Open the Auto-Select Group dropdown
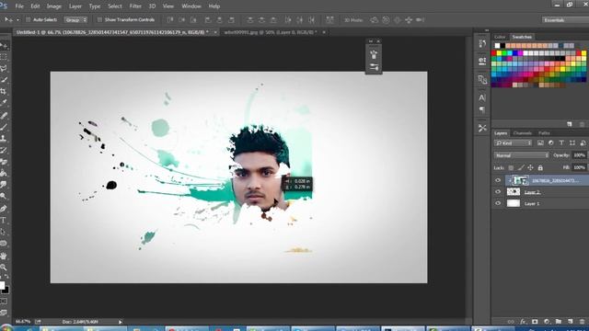The width and height of the screenshot is (589, 331). (x=75, y=19)
